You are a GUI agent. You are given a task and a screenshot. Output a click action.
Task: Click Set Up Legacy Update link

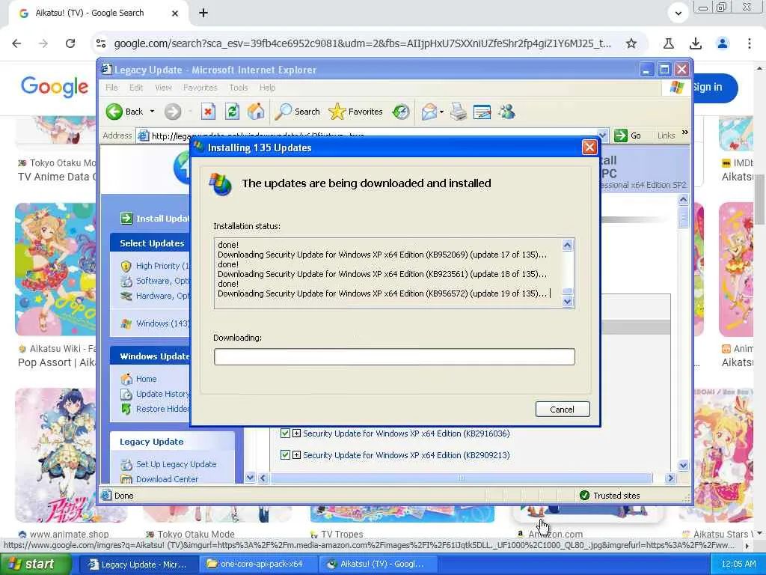pyautogui.click(x=176, y=464)
